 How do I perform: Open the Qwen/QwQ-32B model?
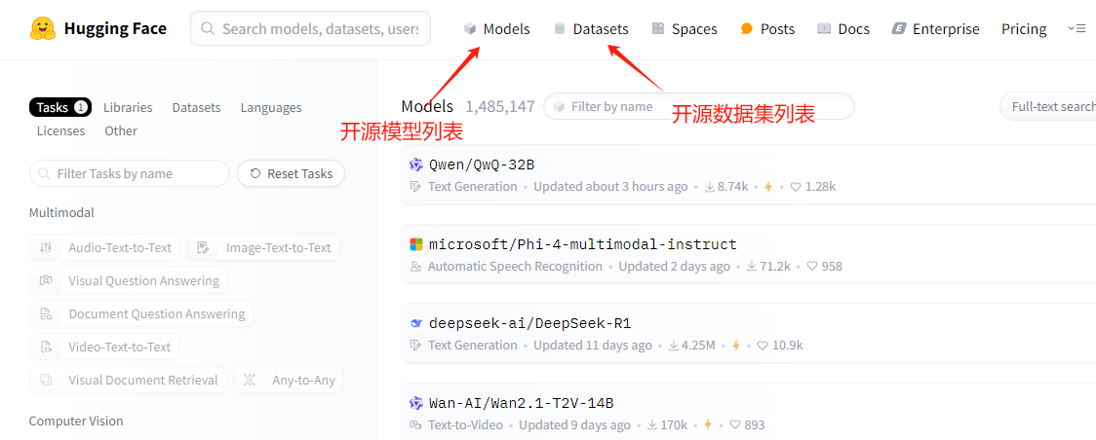483,165
